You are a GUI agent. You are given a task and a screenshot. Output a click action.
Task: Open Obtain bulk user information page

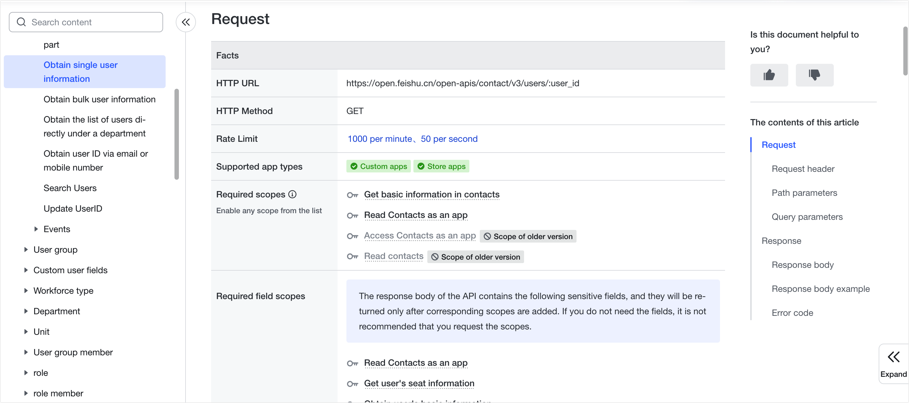tap(99, 99)
